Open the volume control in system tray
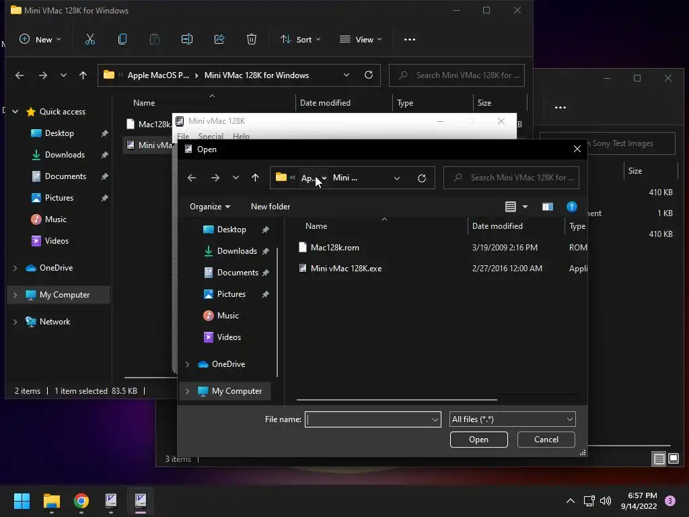The width and height of the screenshot is (689, 517). (x=606, y=501)
